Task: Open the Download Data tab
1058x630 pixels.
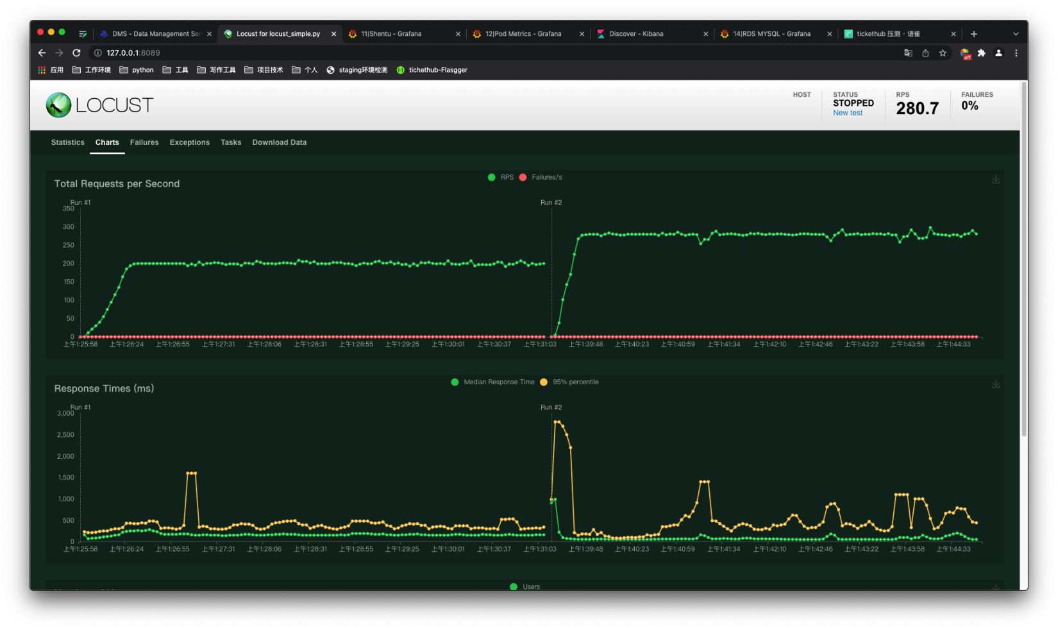Action: point(280,142)
